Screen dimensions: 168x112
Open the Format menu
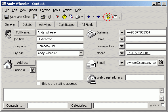45,10
